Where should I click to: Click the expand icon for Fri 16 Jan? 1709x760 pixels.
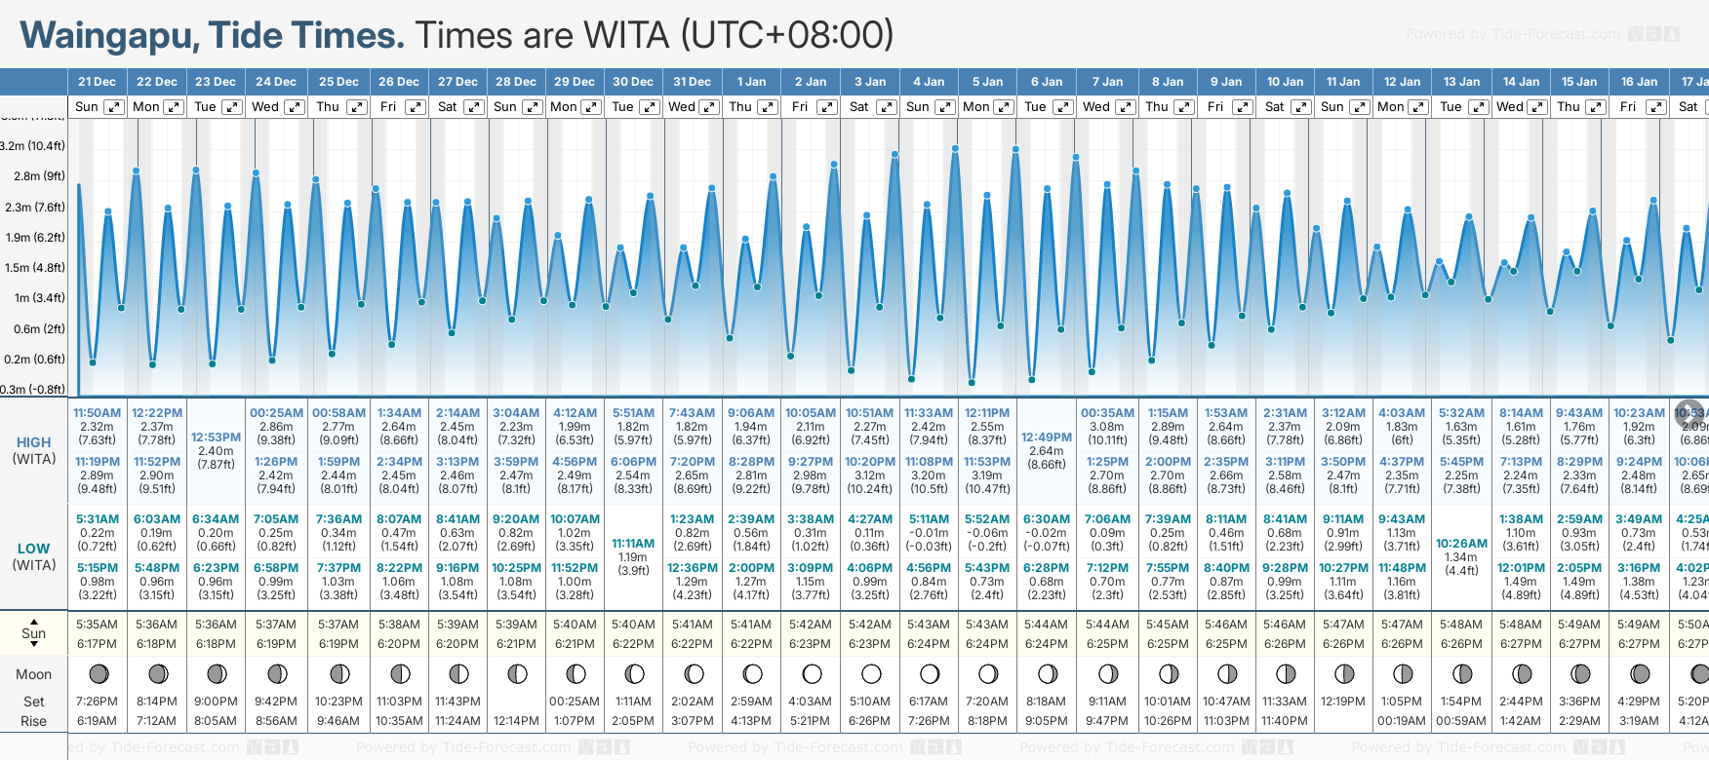click(x=1655, y=107)
